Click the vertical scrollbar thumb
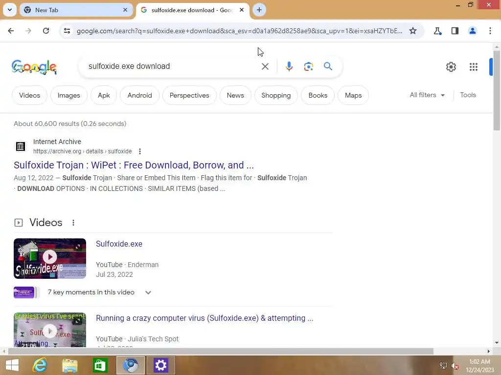The height and width of the screenshot is (375, 501). pyautogui.click(x=497, y=90)
